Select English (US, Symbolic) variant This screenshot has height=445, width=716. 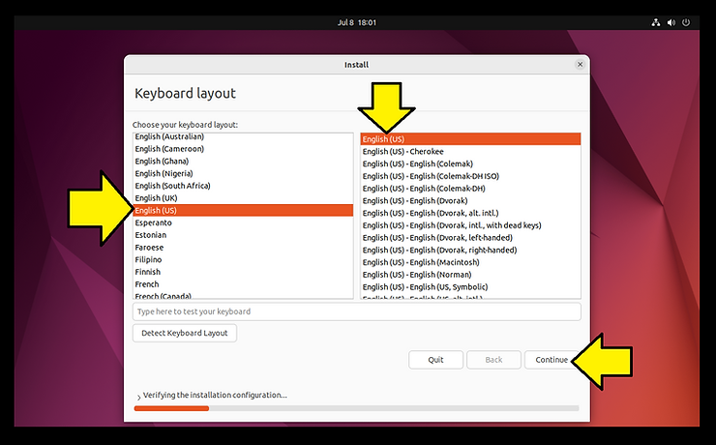click(470, 287)
